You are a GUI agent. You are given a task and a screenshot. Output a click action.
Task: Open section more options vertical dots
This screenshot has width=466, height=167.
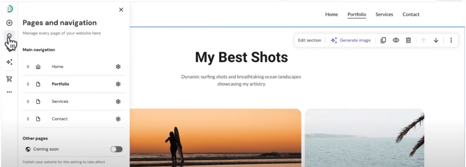click(451, 40)
